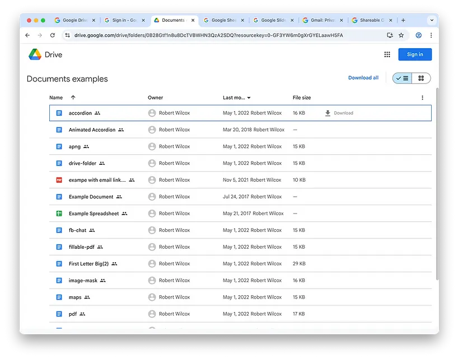This screenshot has width=458, height=360.
Task: Click the Google apps grid icon
Action: tap(387, 54)
